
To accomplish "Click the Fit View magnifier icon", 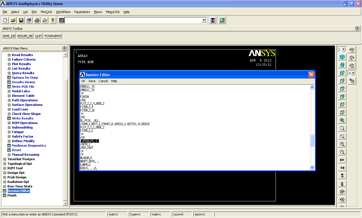I will (342, 120).
